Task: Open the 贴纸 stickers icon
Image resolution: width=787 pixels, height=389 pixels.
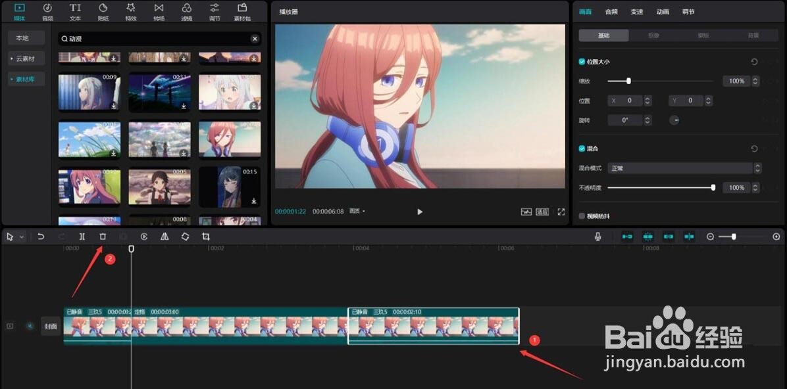Action: pyautogui.click(x=103, y=12)
